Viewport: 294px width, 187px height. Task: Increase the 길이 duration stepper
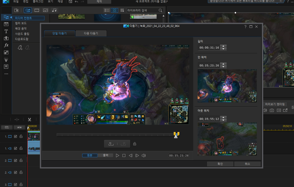click(x=223, y=46)
